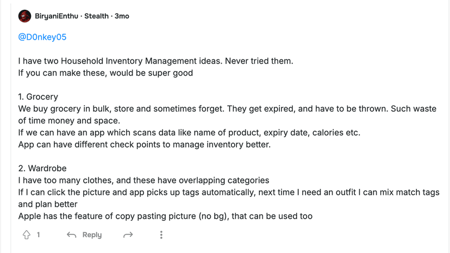Viewport: 450px width, 253px height.
Task: Open the three-dot more options menu
Action: (x=161, y=235)
